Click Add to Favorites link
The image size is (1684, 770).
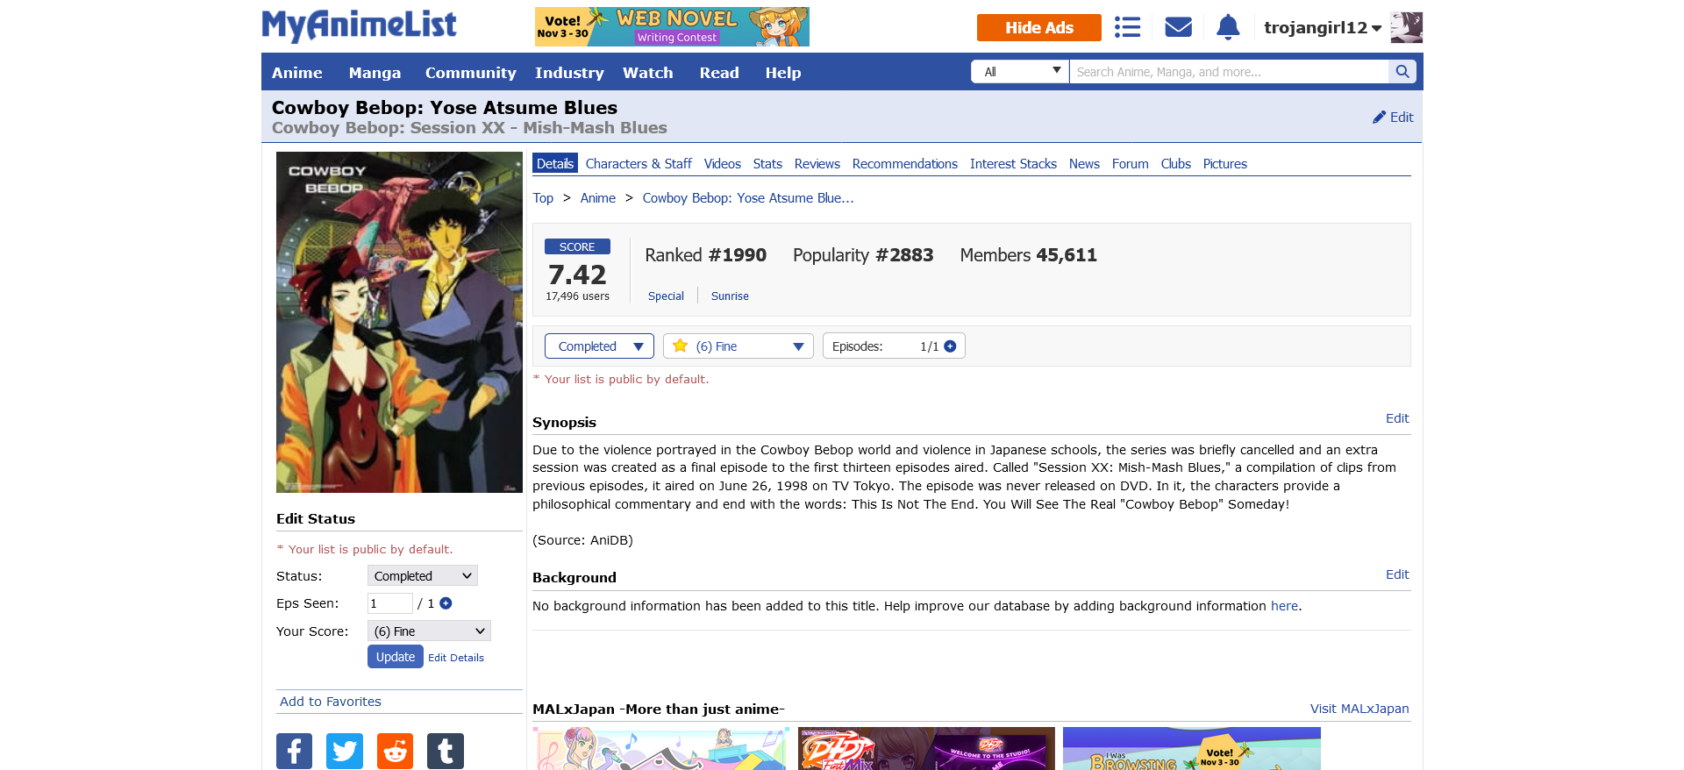click(x=330, y=702)
